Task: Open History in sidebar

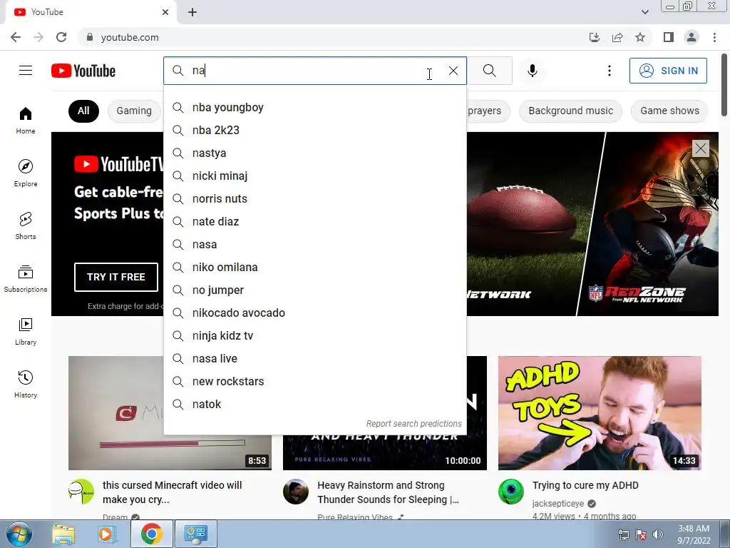Action: click(26, 384)
